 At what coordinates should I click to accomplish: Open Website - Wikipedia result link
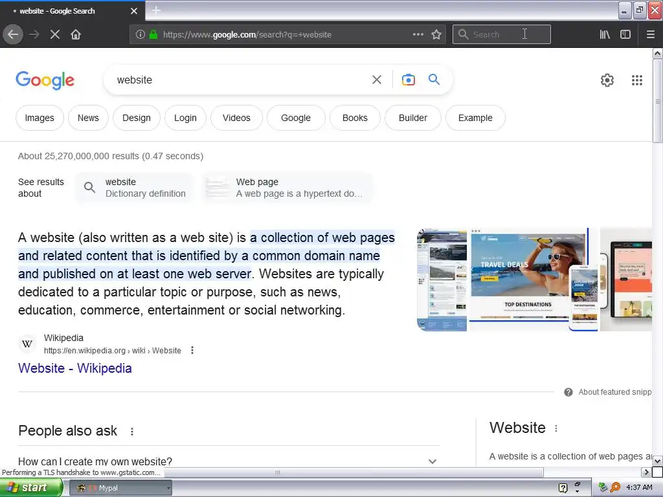[75, 368]
